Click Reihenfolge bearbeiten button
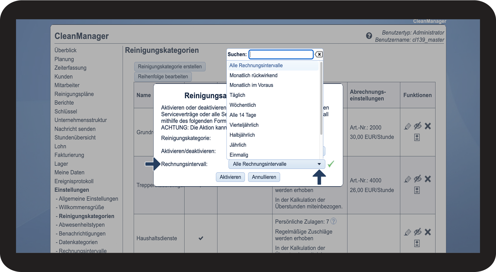 (163, 76)
